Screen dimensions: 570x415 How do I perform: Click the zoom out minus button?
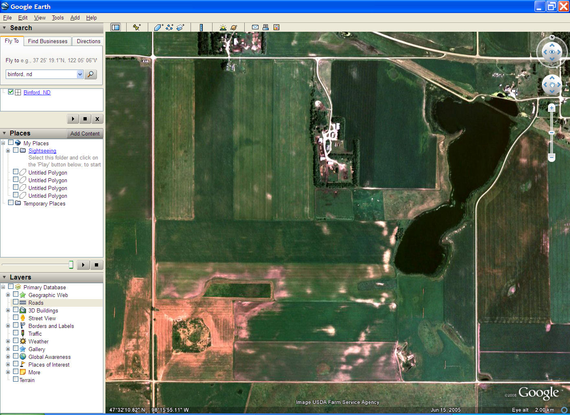[x=552, y=157]
